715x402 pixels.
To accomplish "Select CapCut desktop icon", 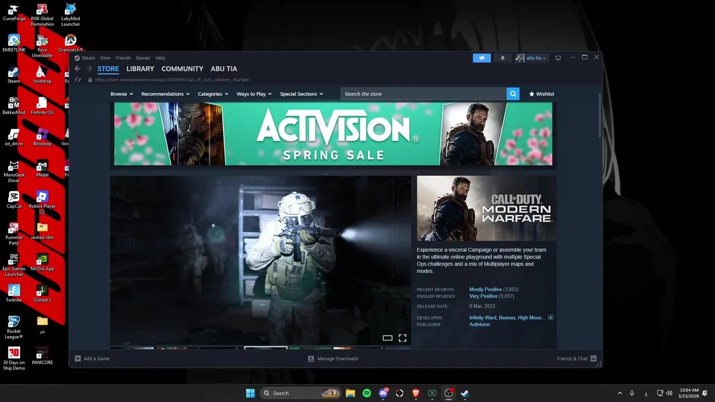I will (x=14, y=200).
